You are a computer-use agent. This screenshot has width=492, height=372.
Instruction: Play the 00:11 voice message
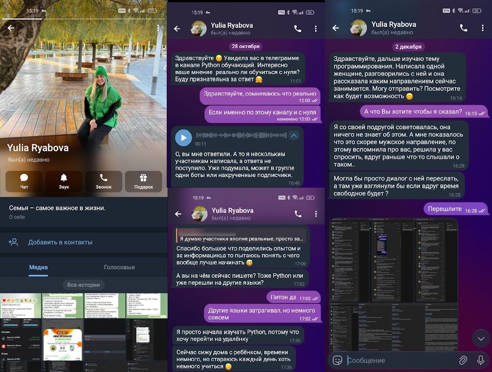coord(184,137)
